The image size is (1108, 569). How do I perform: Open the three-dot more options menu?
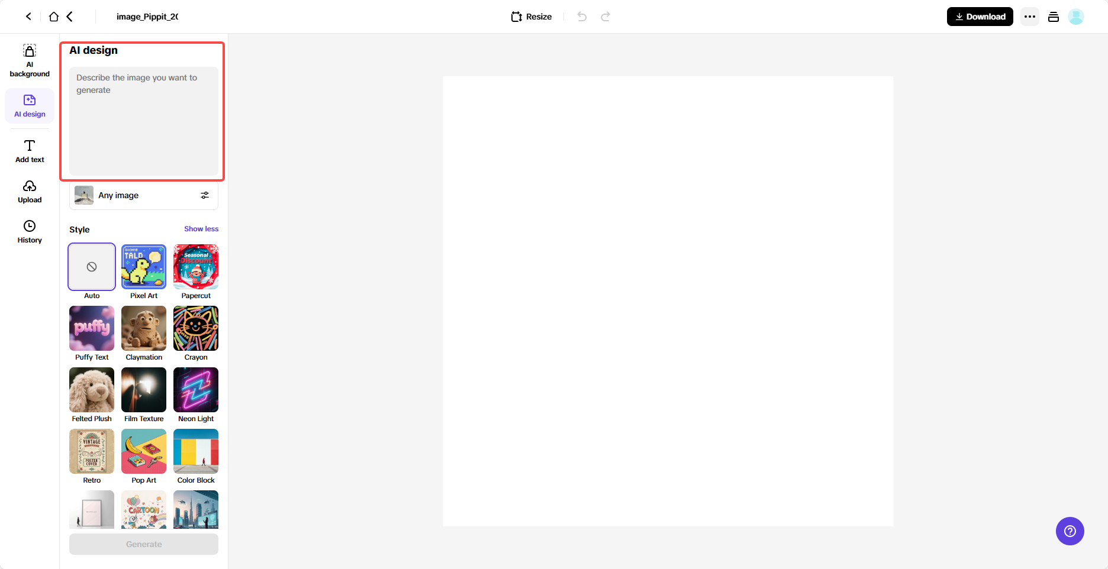[1030, 17]
